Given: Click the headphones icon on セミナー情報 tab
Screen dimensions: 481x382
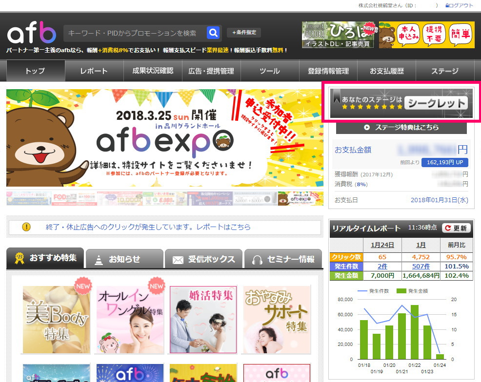Looking at the screenshot, I should [257, 260].
